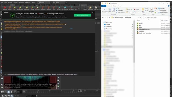Open the Main radial menu dropdown
The image size is (172, 97).
point(60,2)
